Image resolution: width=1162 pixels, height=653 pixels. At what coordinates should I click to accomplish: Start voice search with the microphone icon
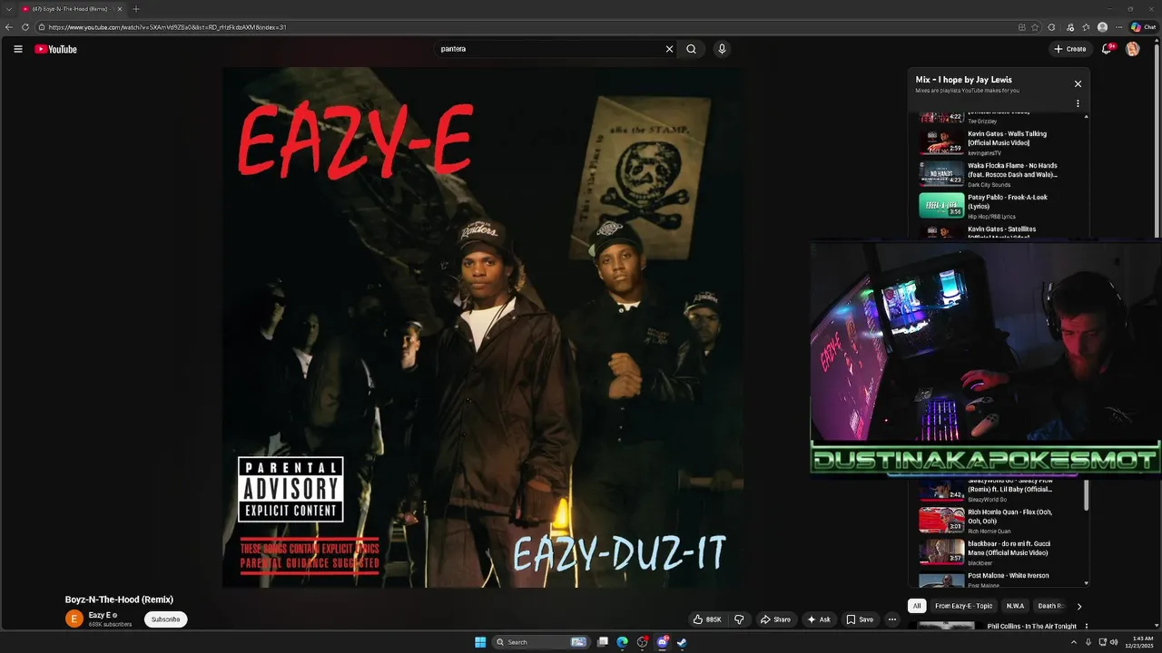[722, 49]
